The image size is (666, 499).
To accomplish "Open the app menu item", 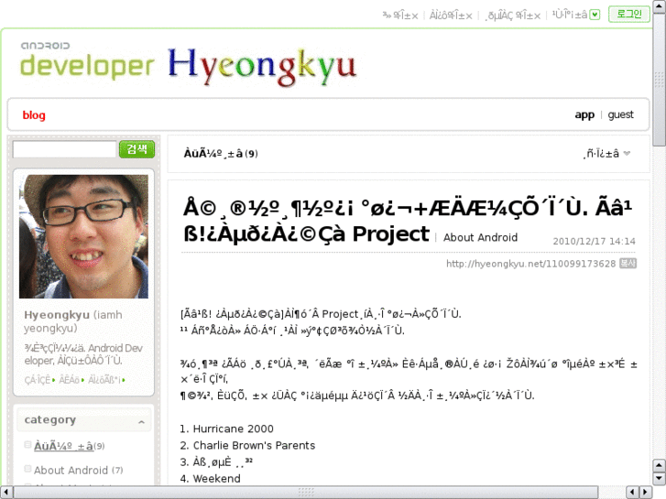I will click(584, 115).
